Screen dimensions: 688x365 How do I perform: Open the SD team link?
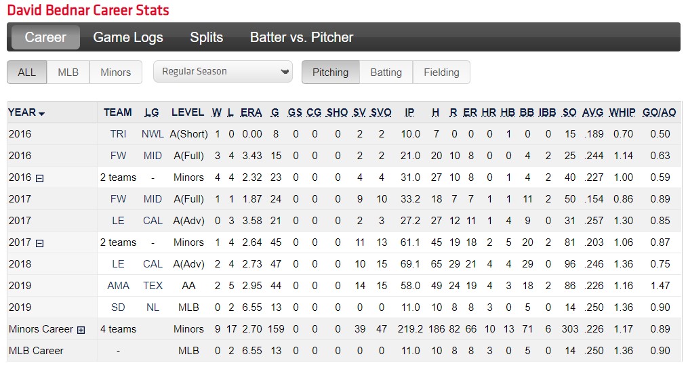(x=118, y=307)
